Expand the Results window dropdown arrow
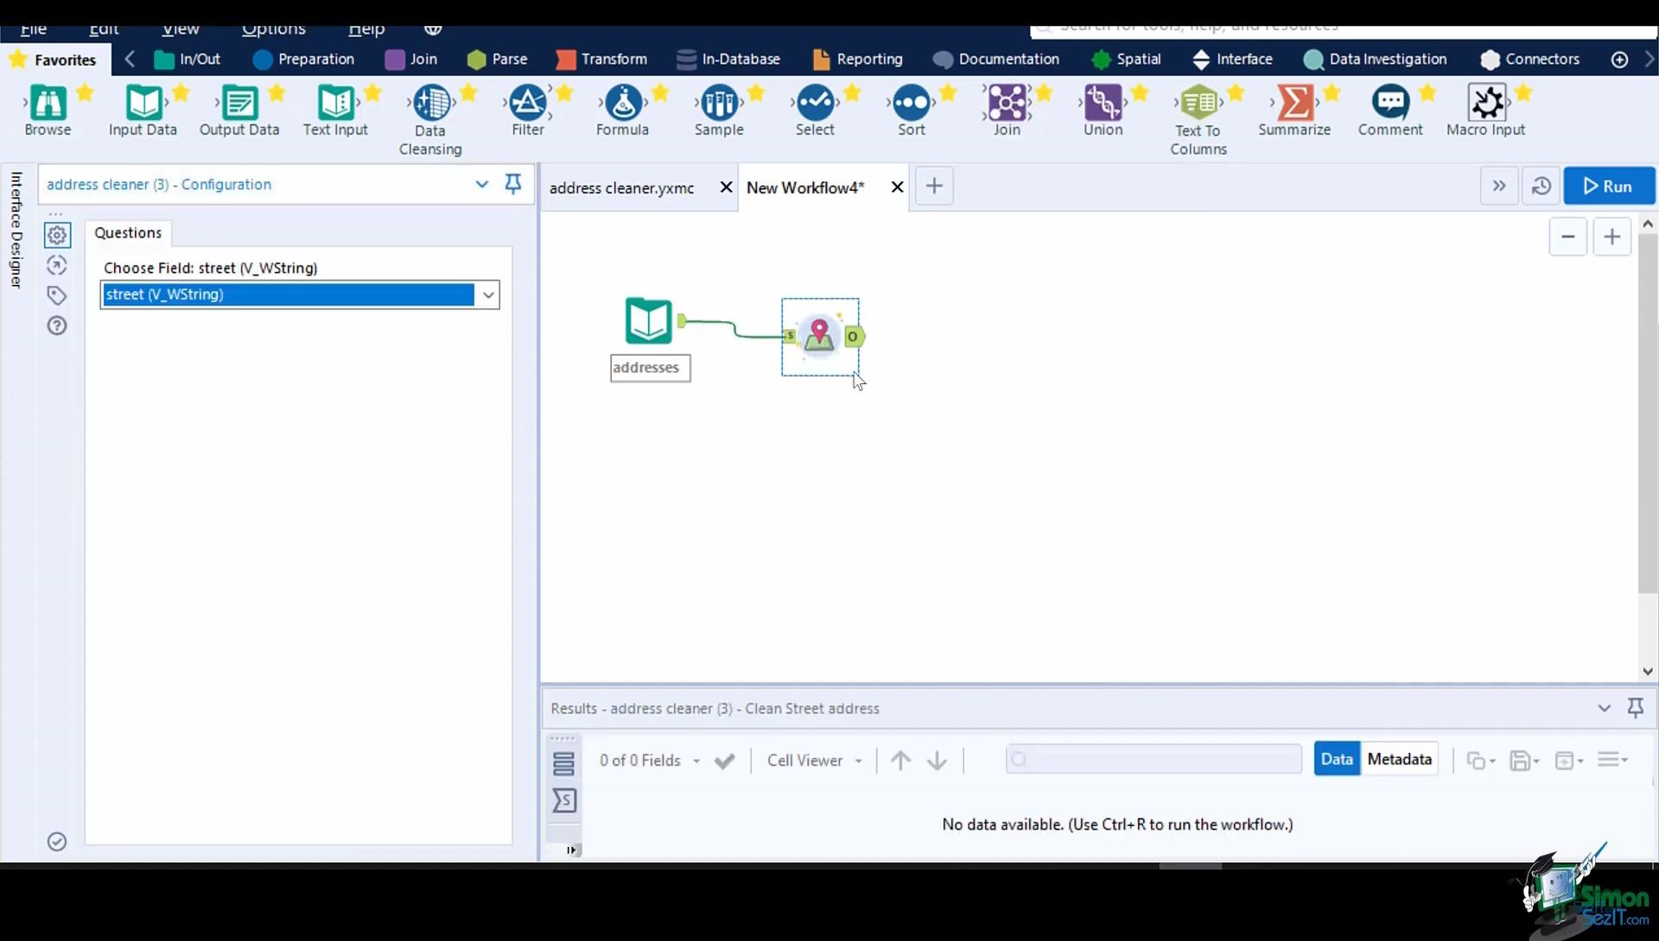1659x941 pixels. tap(1605, 708)
